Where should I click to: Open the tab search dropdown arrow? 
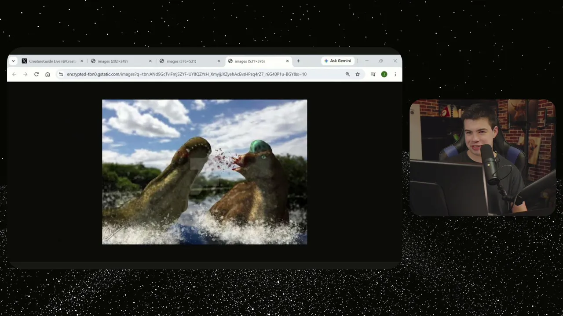click(x=13, y=61)
